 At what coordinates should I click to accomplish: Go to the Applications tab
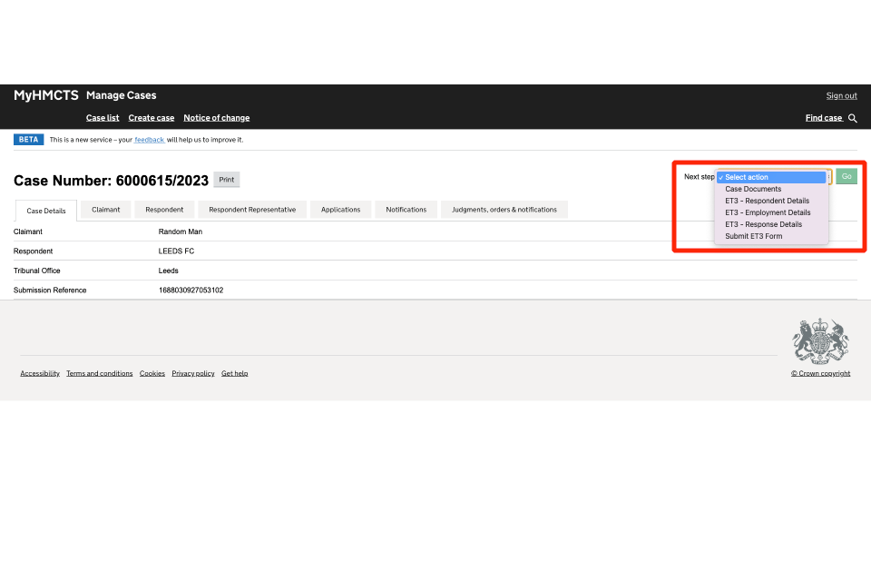(x=340, y=210)
